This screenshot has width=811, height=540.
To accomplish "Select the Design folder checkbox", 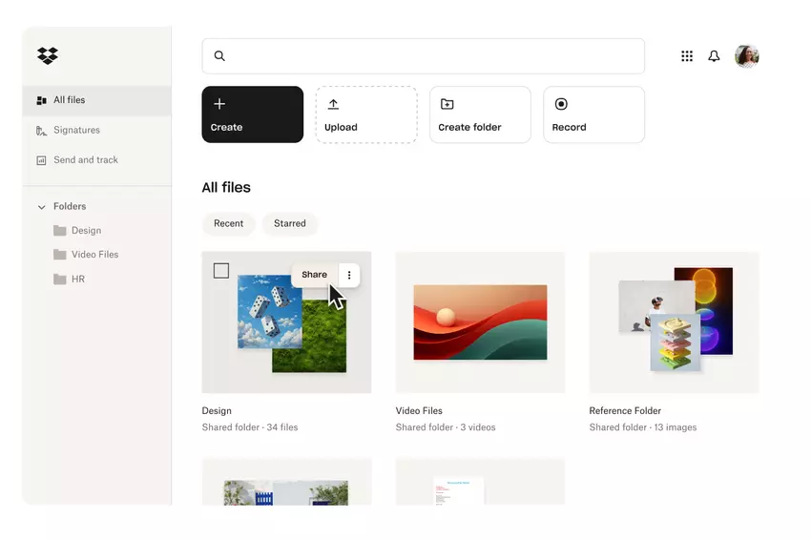I will pyautogui.click(x=221, y=271).
